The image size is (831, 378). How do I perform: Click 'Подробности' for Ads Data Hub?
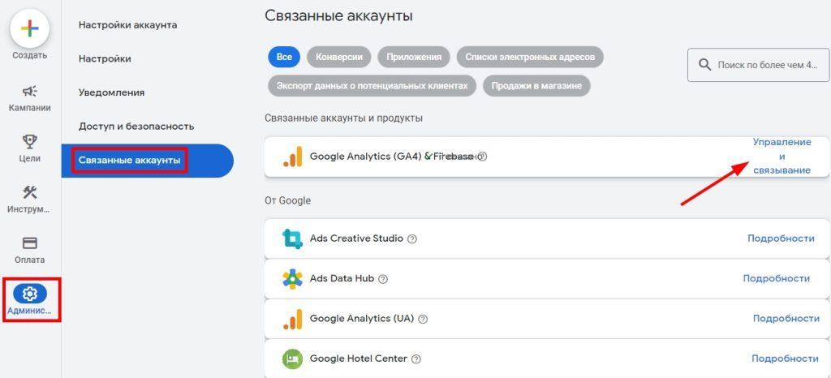tap(776, 278)
